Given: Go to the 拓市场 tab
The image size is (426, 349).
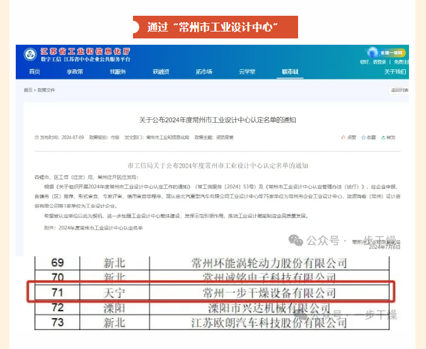Looking at the screenshot, I should (204, 72).
